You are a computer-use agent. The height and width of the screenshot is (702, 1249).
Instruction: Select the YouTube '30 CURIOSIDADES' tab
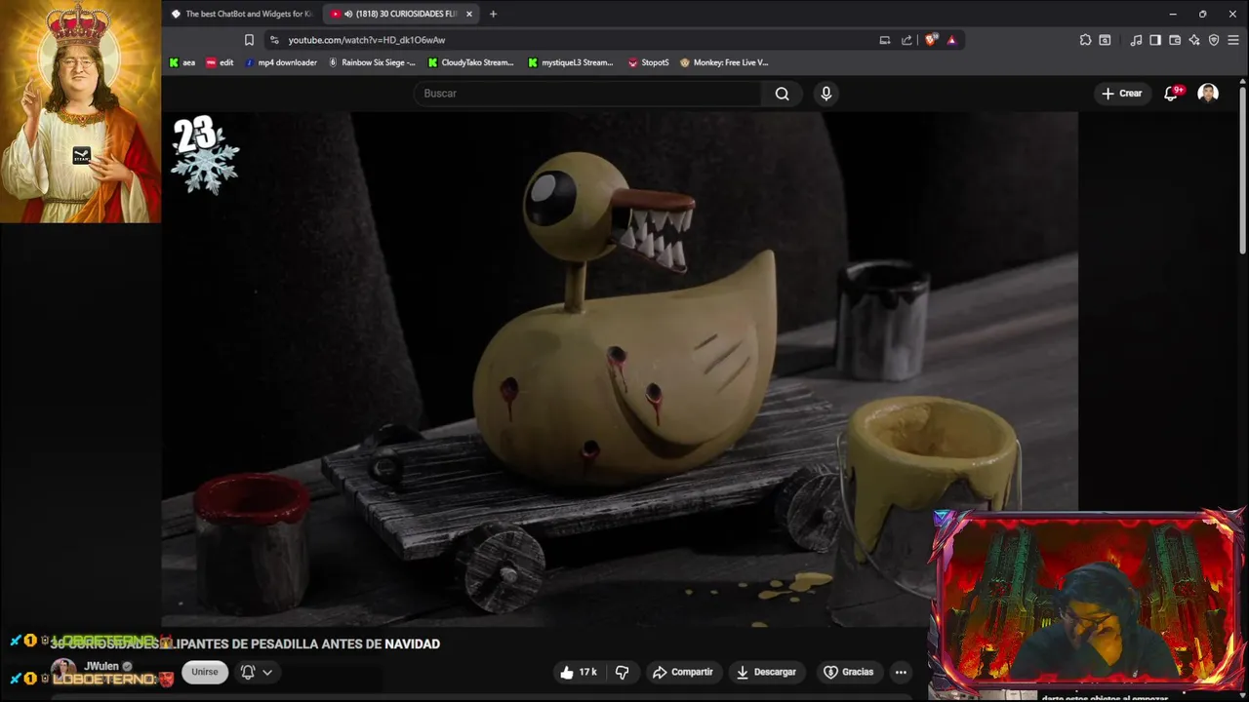point(401,14)
